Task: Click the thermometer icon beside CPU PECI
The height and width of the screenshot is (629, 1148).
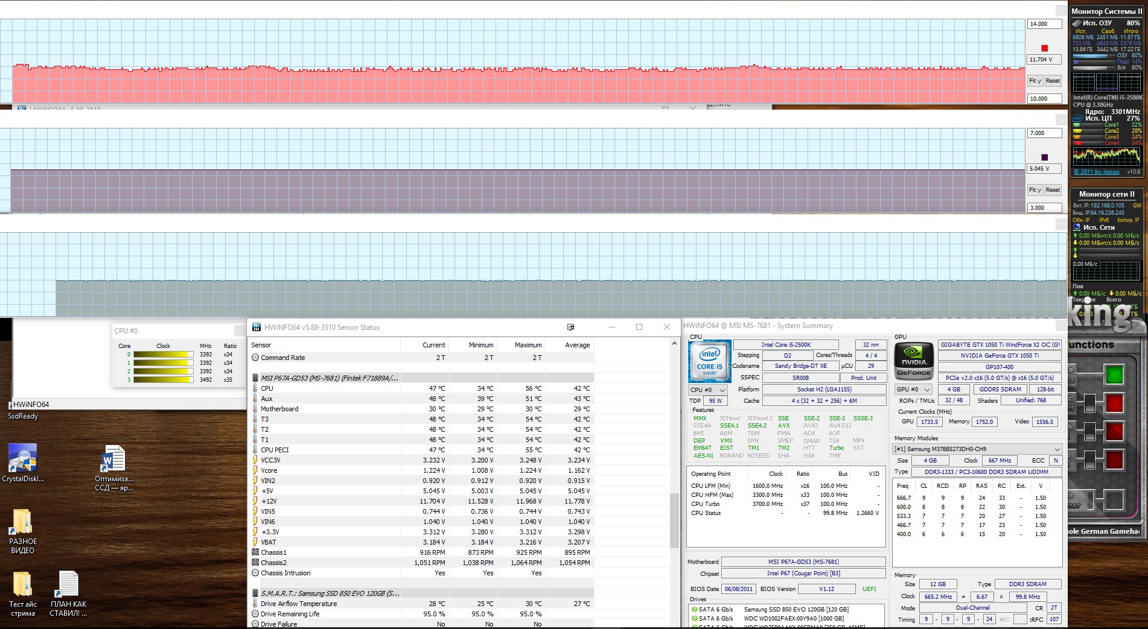Action: [255, 450]
